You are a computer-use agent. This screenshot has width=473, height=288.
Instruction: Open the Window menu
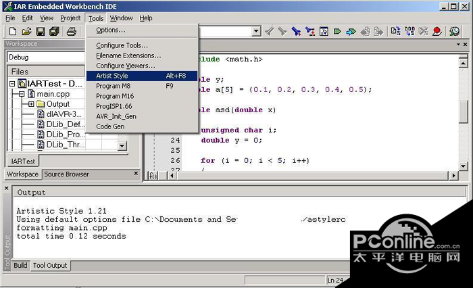[121, 18]
